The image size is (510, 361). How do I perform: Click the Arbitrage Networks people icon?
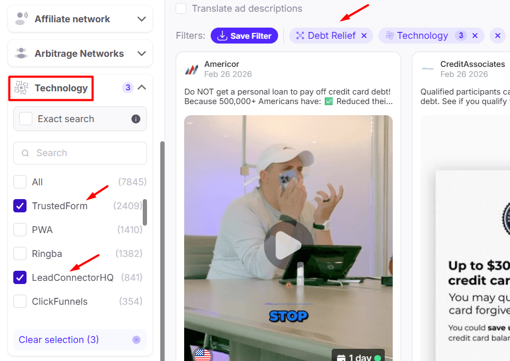coord(21,53)
